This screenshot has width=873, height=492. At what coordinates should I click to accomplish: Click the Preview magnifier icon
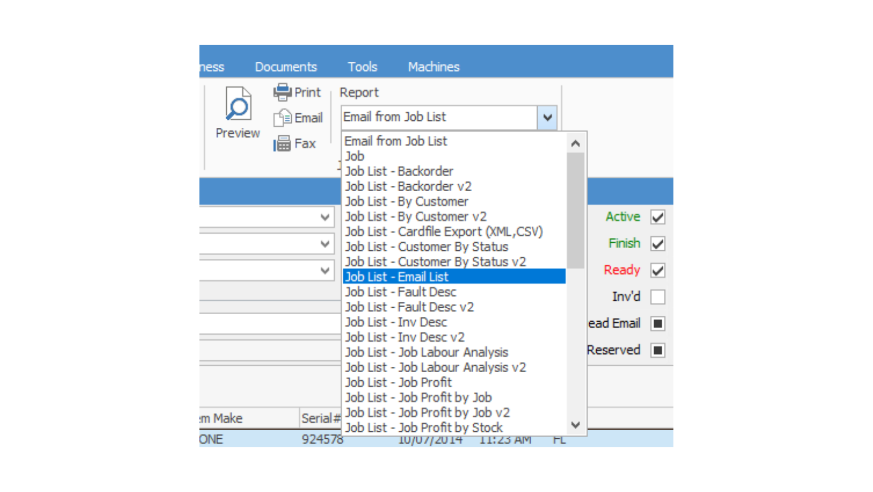237,105
